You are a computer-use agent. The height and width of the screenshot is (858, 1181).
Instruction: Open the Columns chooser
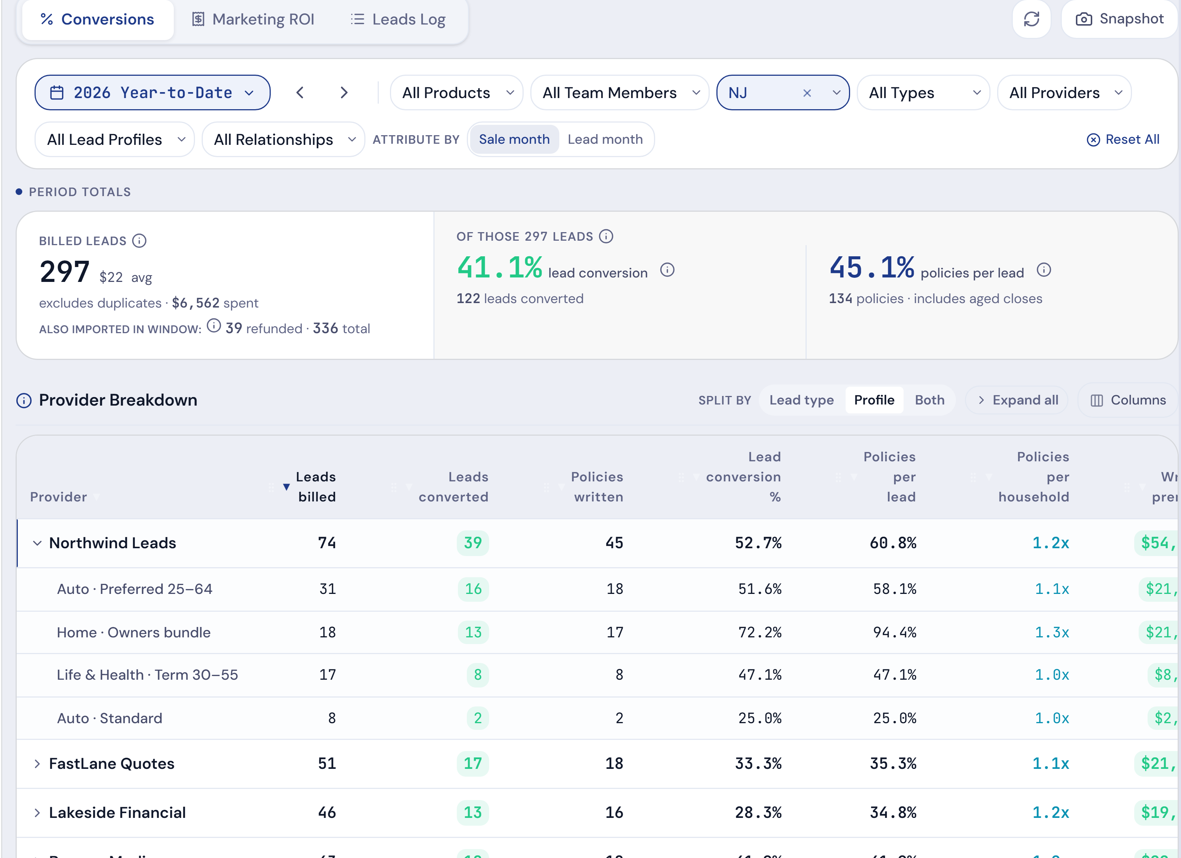pos(1128,400)
